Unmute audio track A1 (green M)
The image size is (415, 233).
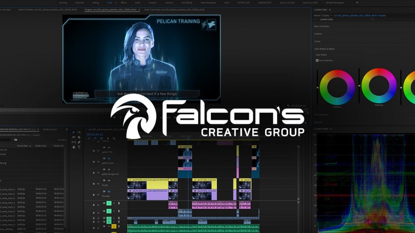pos(109,203)
